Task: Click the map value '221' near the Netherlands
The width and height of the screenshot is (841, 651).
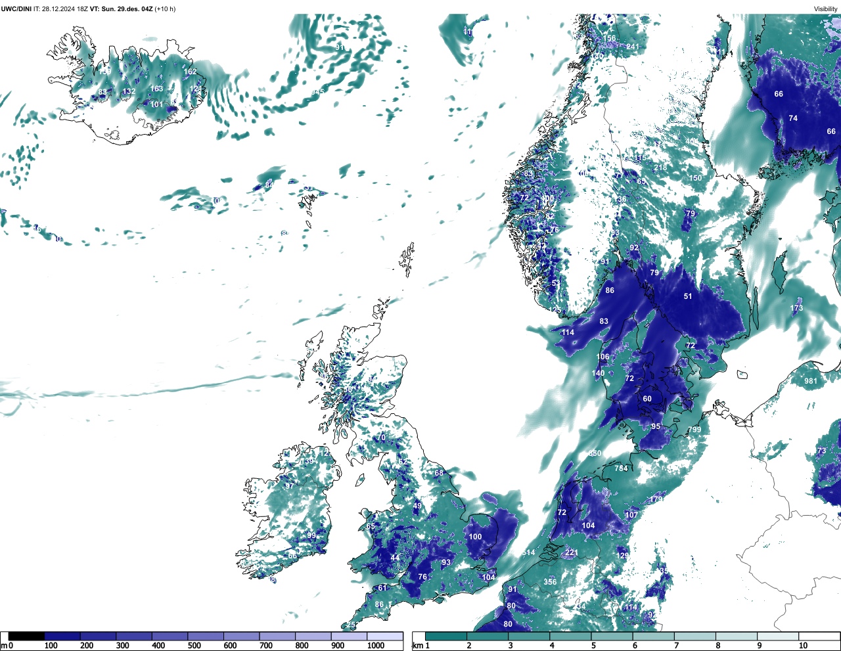Action: click(x=572, y=552)
